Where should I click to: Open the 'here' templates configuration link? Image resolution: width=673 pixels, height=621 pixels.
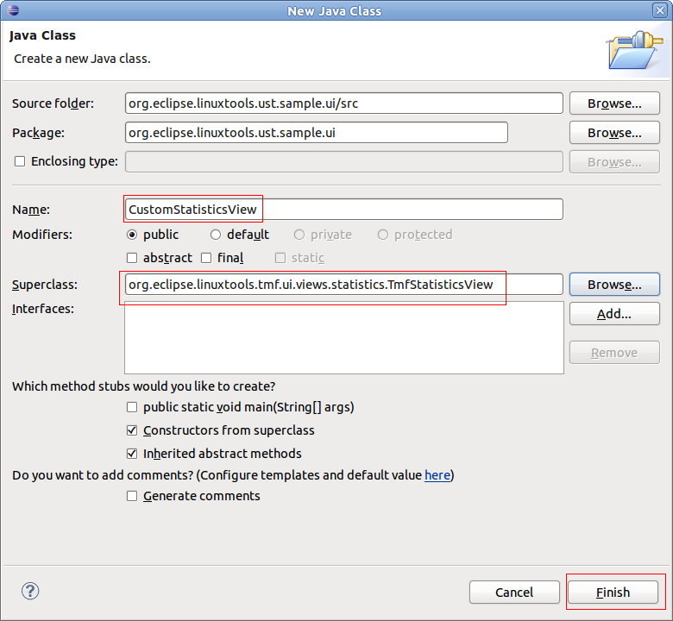coord(437,475)
